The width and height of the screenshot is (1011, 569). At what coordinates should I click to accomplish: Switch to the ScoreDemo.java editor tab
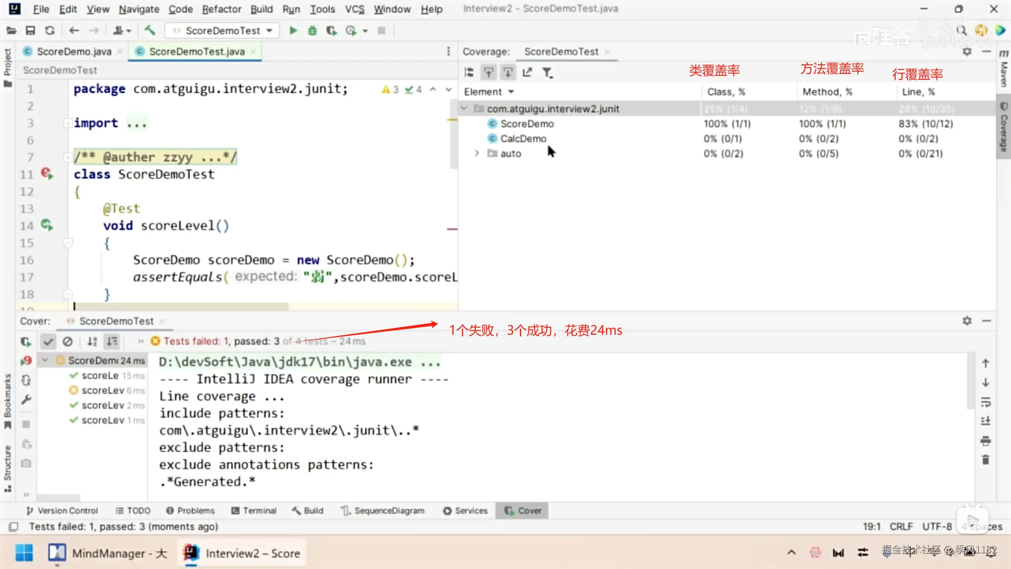(x=74, y=52)
